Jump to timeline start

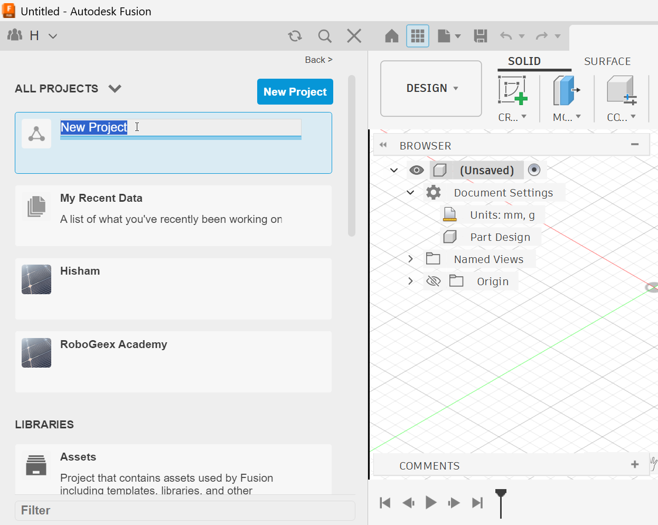pos(385,503)
